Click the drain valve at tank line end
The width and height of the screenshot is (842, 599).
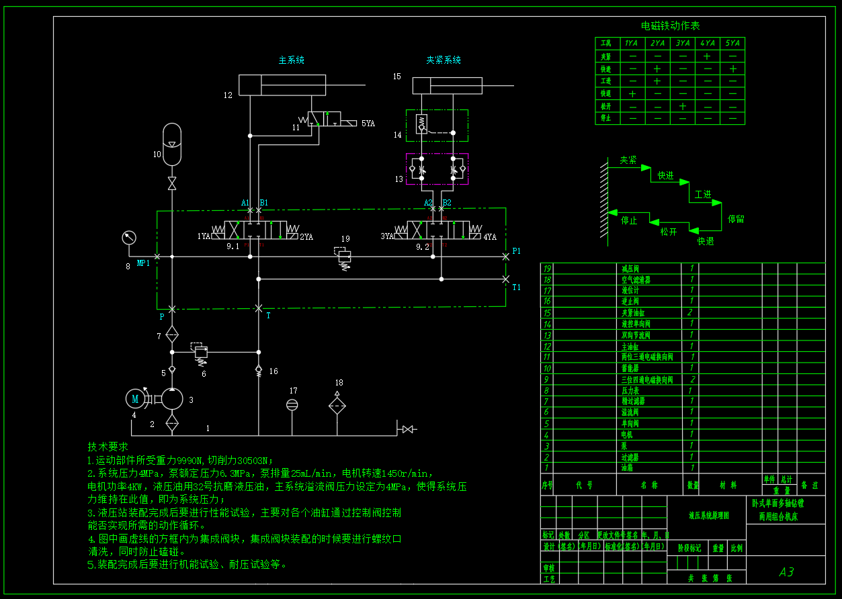pos(407,428)
